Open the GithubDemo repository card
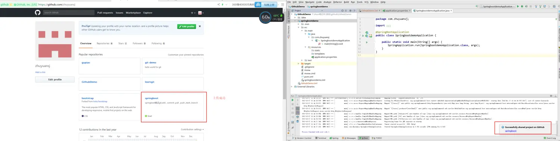Viewport: 560px width, 141px height. click(x=89, y=81)
